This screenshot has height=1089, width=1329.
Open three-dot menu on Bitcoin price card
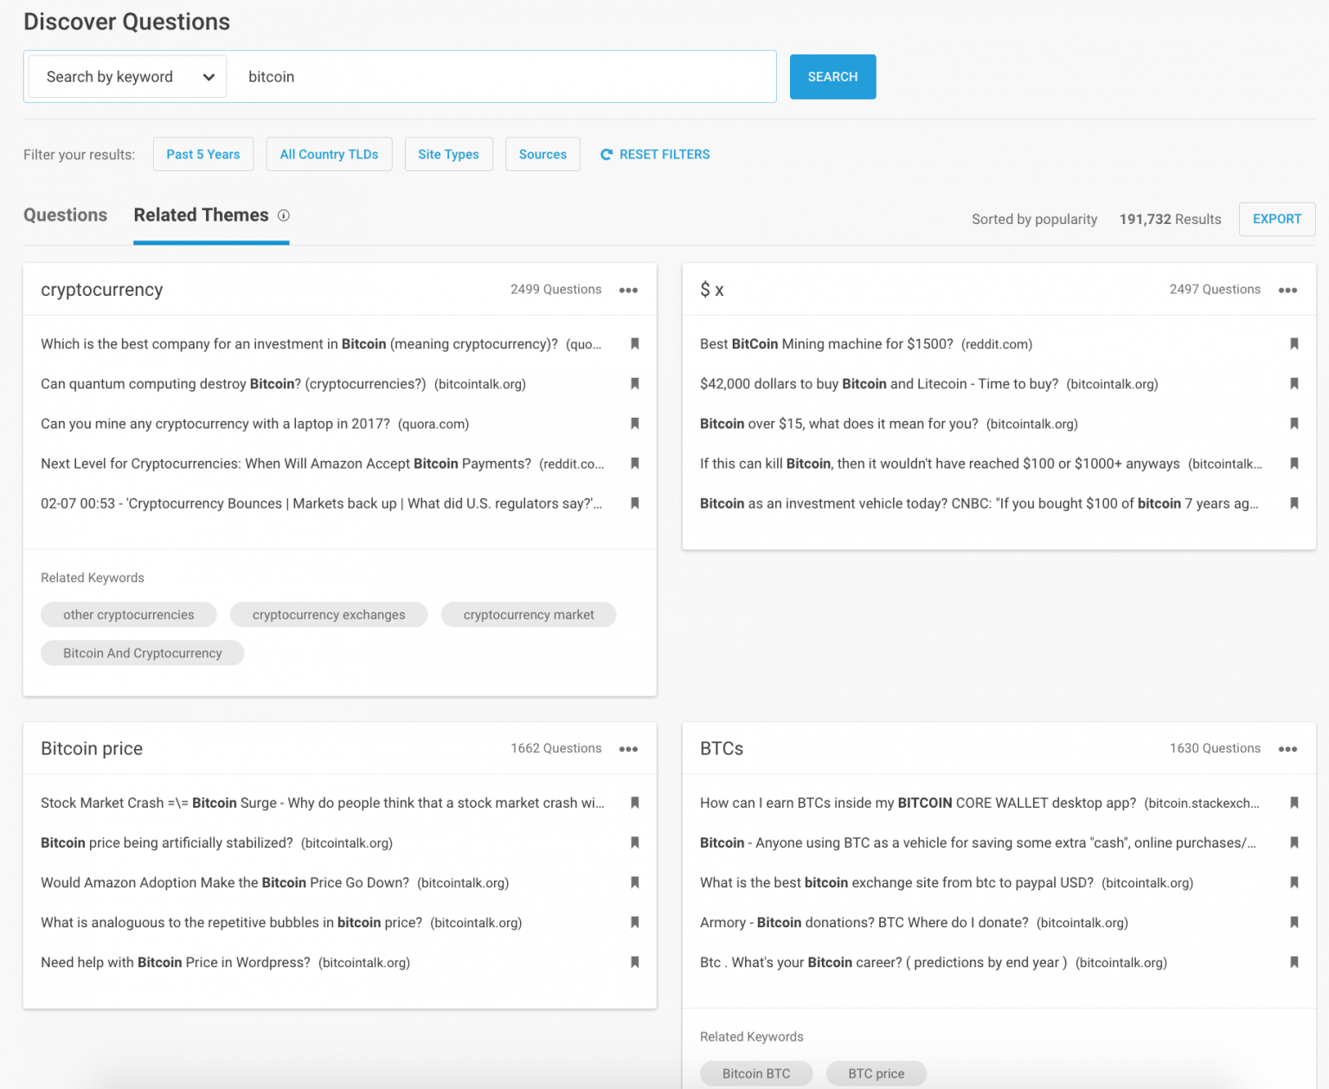[628, 749]
